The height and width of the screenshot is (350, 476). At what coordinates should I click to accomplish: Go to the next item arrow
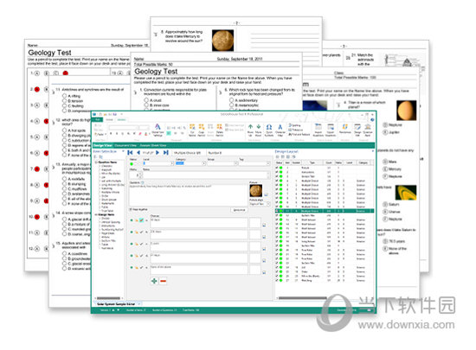[x=158, y=152]
